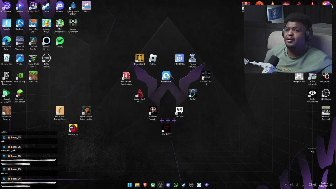Open Epic Games Launcher shortcut
This screenshot has height=189, width=336.
tap(7, 78)
